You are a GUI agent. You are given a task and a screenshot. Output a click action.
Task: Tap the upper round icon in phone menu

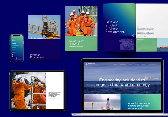point(12,55)
